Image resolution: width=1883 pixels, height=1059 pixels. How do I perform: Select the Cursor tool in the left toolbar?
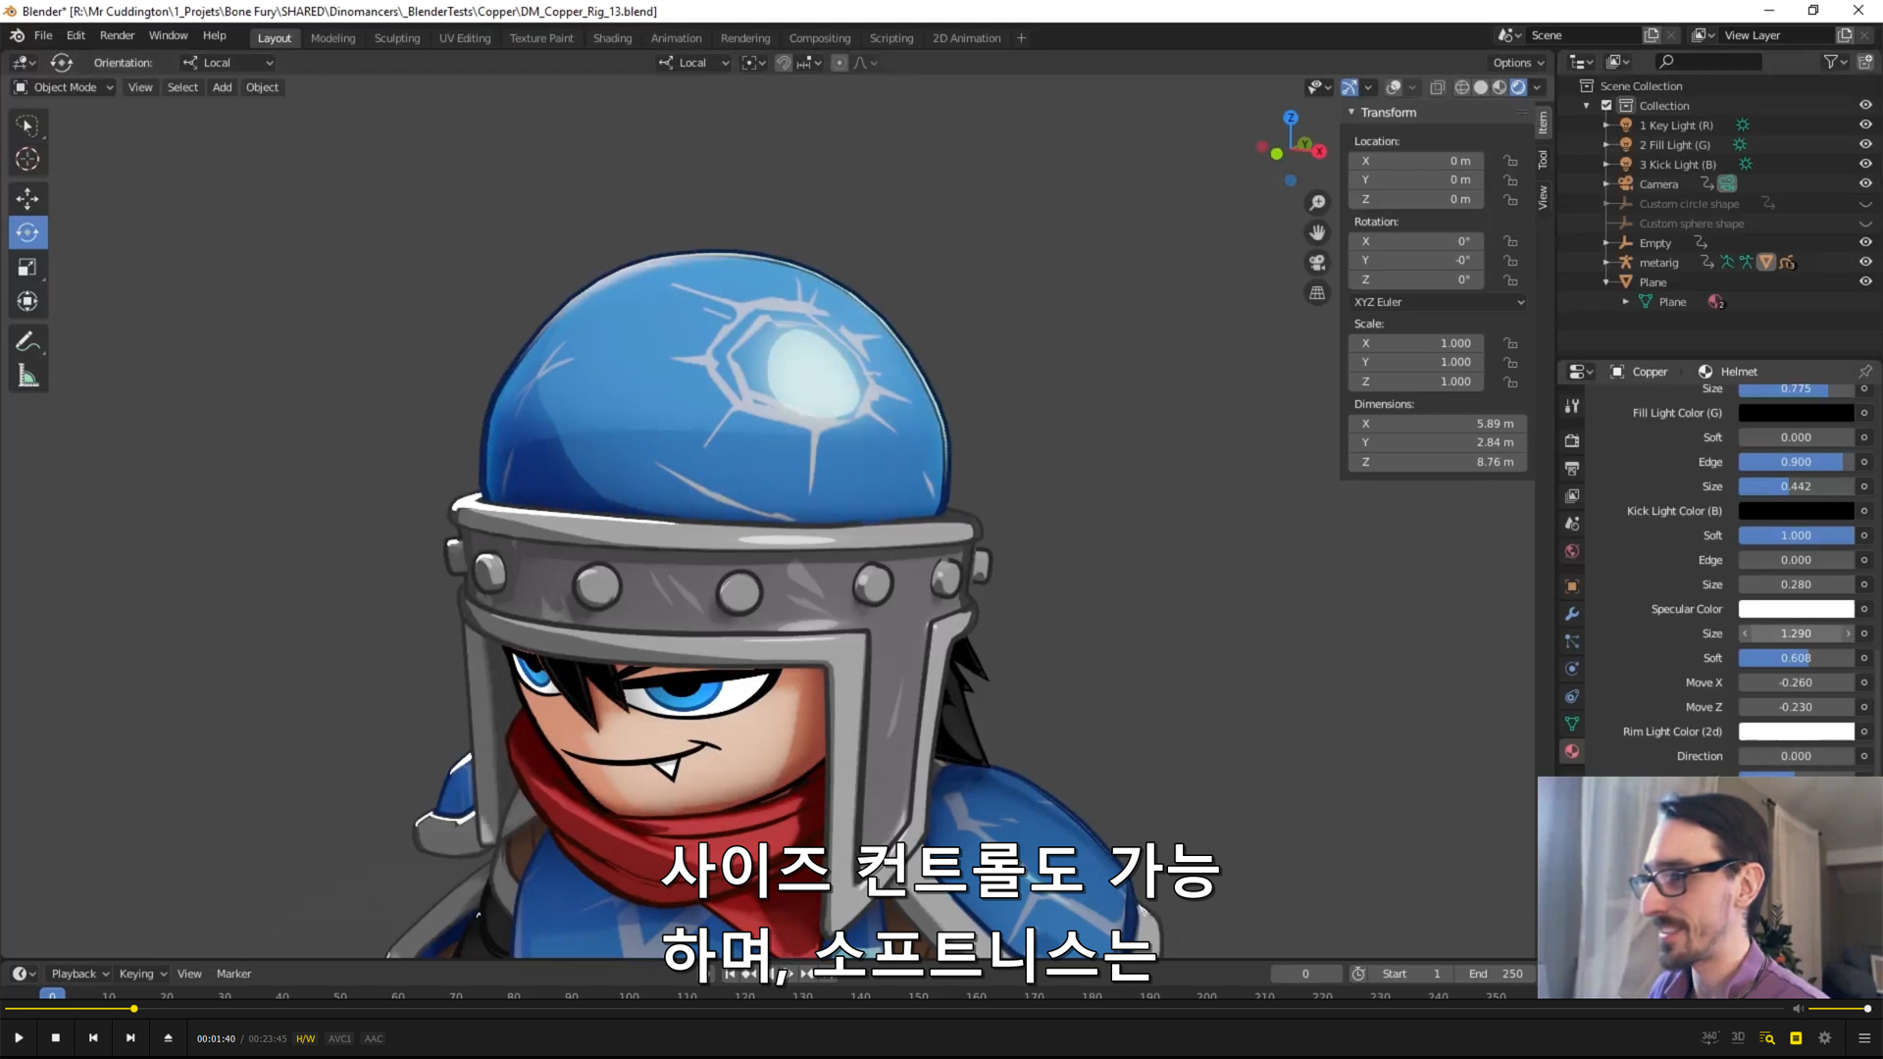click(x=27, y=159)
